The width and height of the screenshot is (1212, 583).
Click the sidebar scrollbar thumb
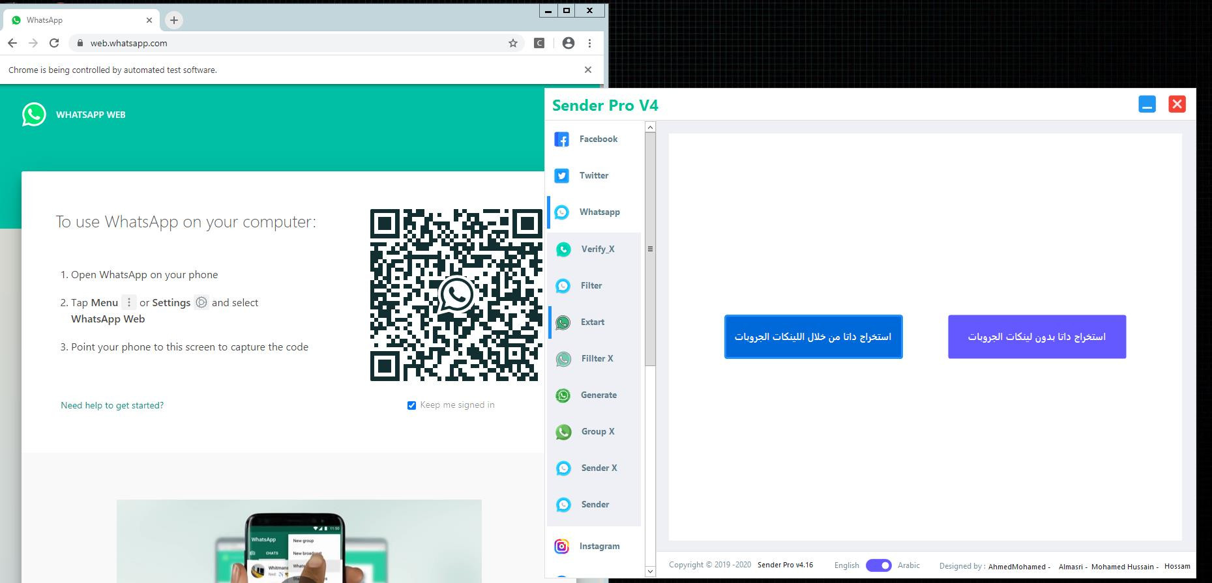pyautogui.click(x=650, y=249)
